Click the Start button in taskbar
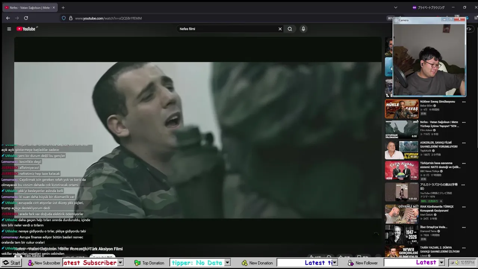Image resolution: width=478 pixels, height=269 pixels. coord(12,263)
